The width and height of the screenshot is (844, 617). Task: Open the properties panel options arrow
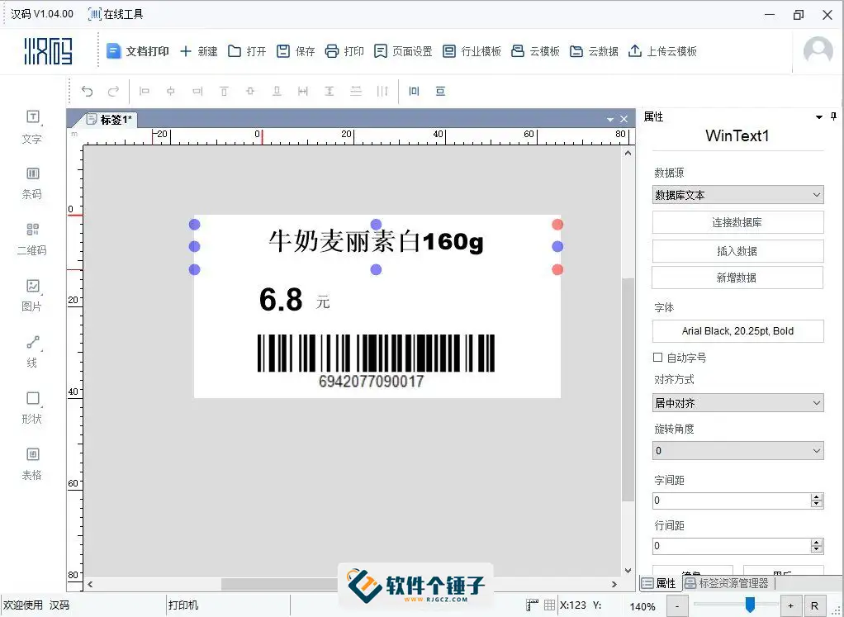coord(819,116)
